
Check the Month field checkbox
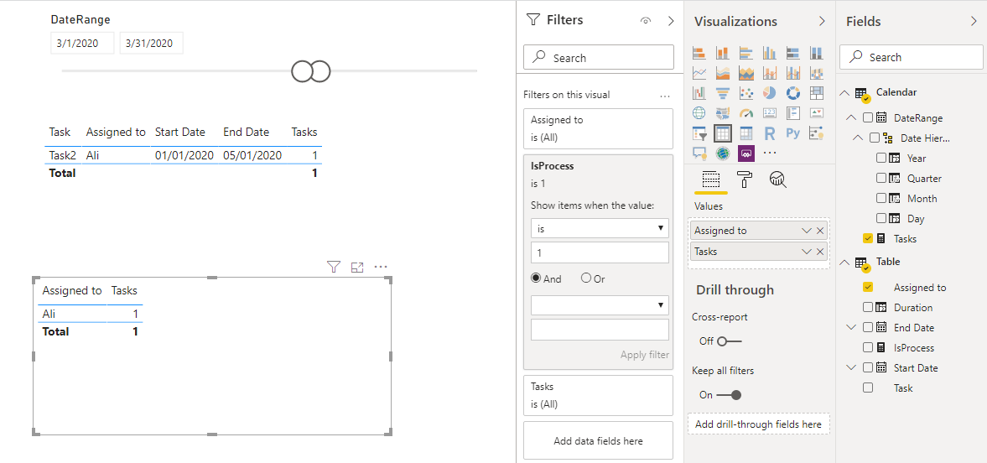[x=881, y=198]
